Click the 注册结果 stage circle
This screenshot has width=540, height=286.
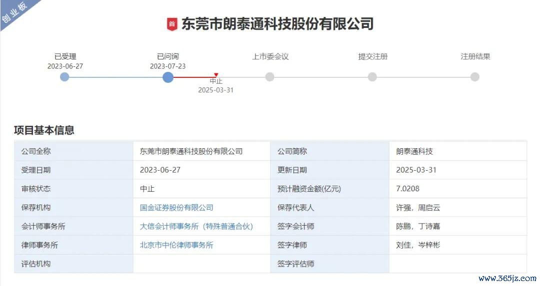click(x=475, y=77)
